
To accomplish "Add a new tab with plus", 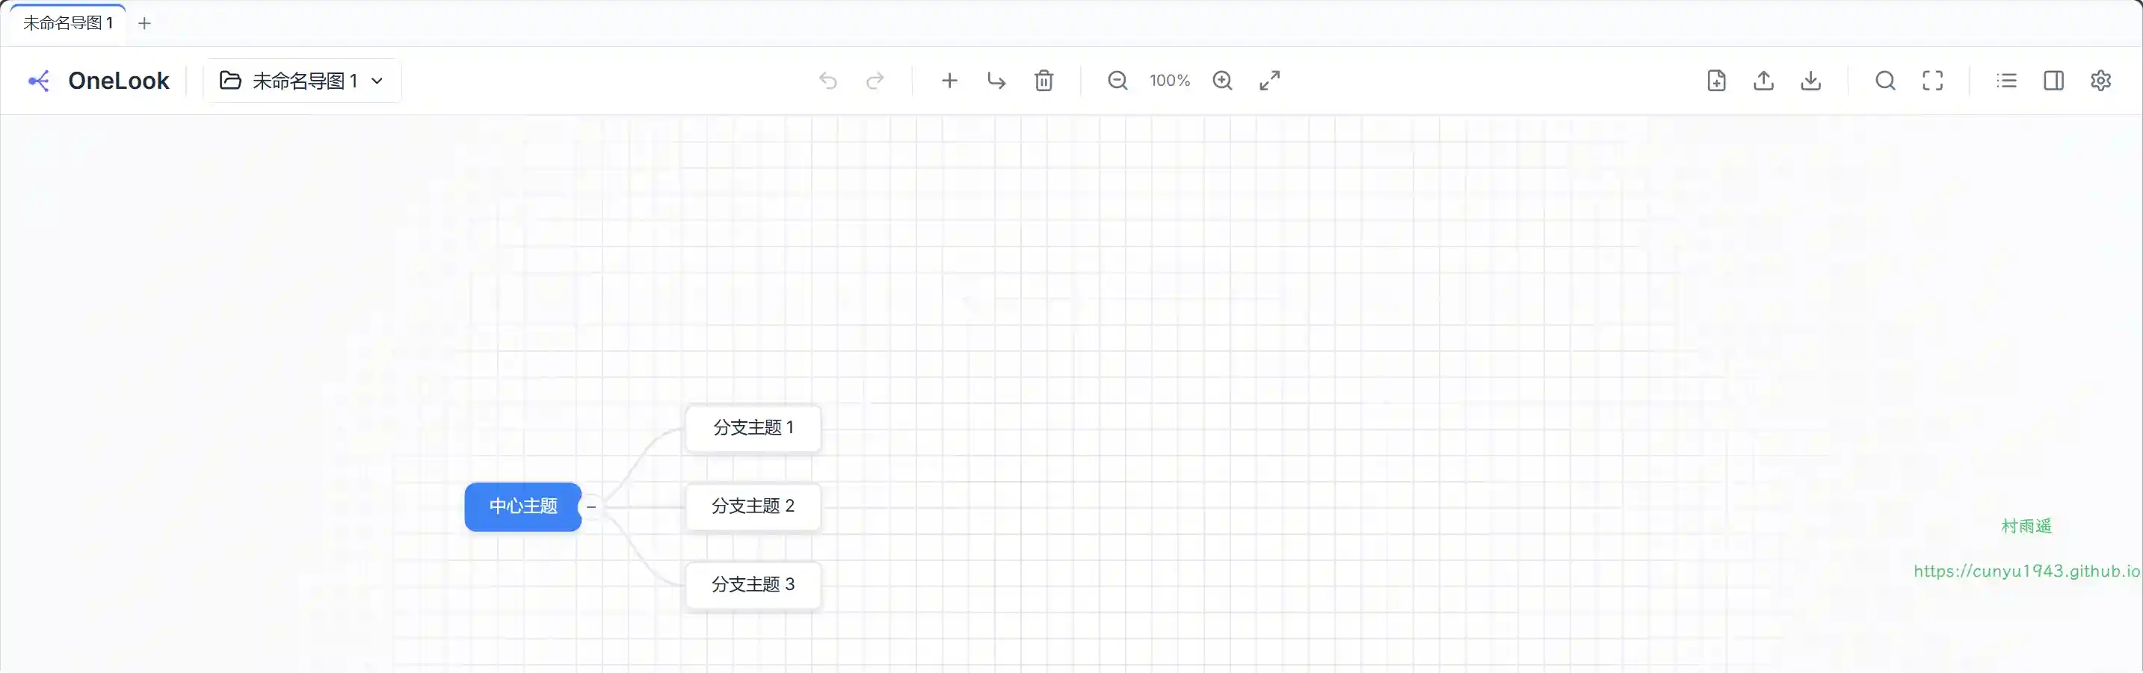I will coord(145,23).
